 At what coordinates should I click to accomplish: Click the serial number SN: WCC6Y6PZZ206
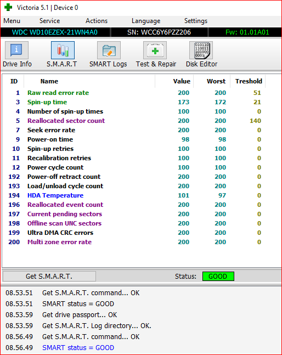click(x=159, y=32)
